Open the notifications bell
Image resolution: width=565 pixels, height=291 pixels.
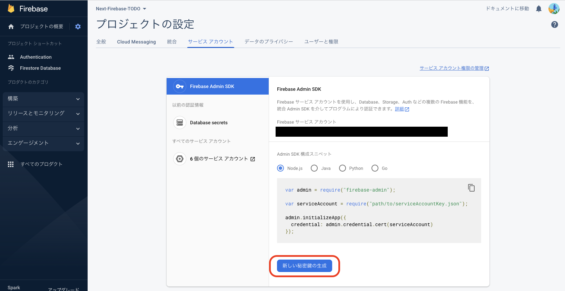(539, 9)
